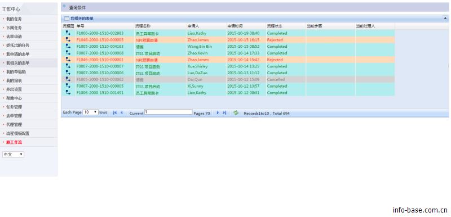Collapse the 我相关的表单 panel with corner arrow
Viewport: 451px width, 217px height.
tap(445, 19)
